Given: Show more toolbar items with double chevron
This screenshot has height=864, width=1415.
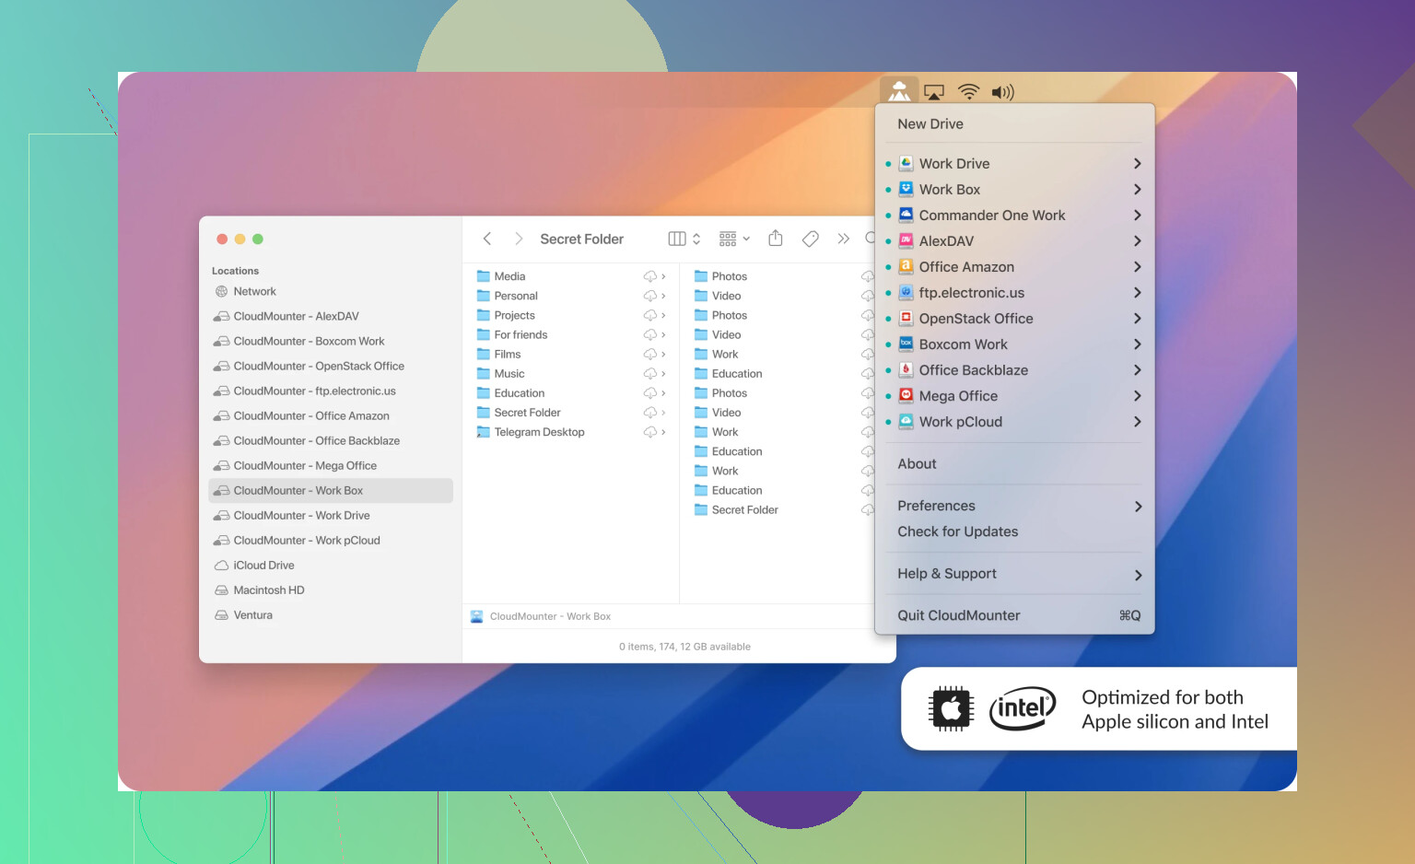Looking at the screenshot, I should pyautogui.click(x=843, y=239).
